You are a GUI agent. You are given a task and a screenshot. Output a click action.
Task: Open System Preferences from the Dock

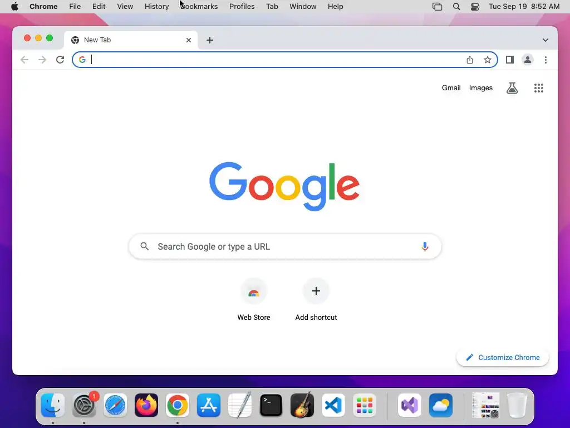tap(85, 405)
